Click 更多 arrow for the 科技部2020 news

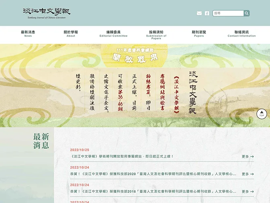(247, 174)
